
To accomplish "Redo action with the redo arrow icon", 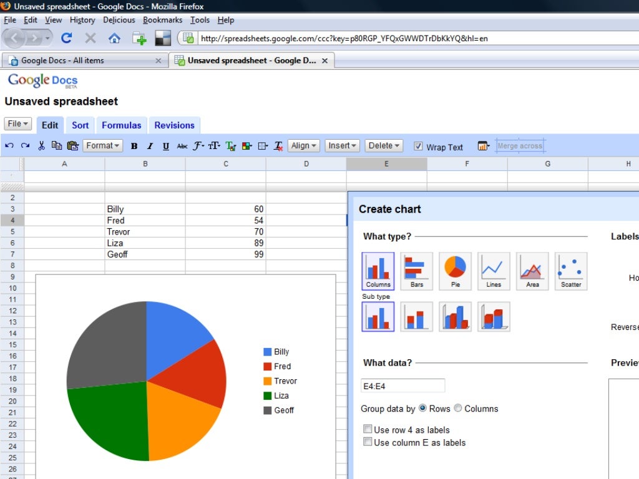I will [x=25, y=145].
